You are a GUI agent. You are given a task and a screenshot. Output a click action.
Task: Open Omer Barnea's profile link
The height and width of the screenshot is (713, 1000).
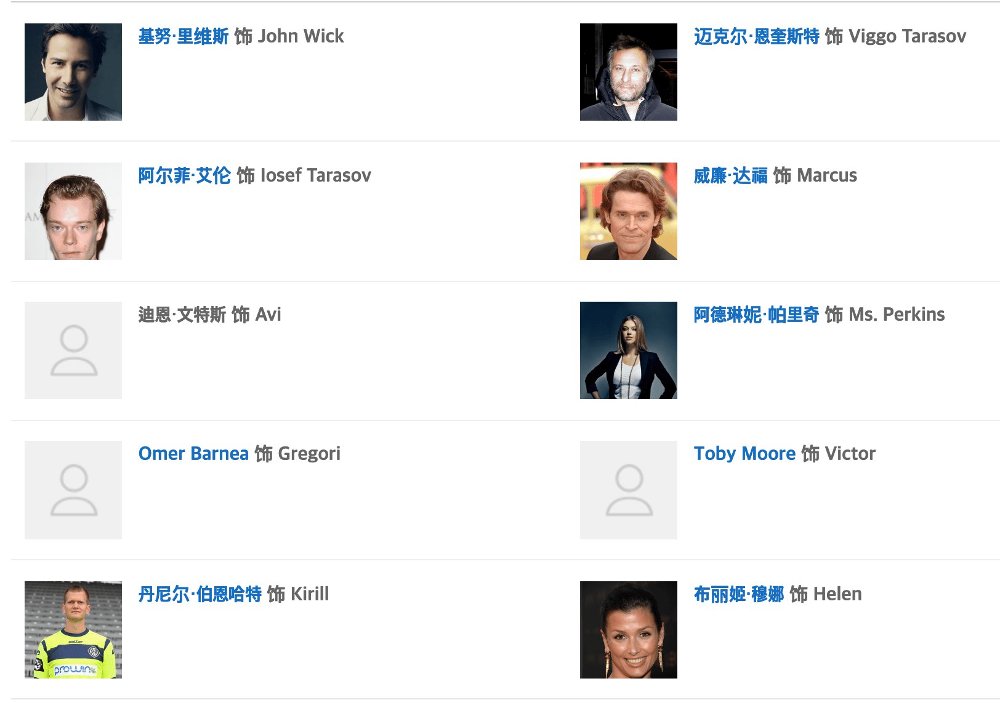[x=193, y=454]
